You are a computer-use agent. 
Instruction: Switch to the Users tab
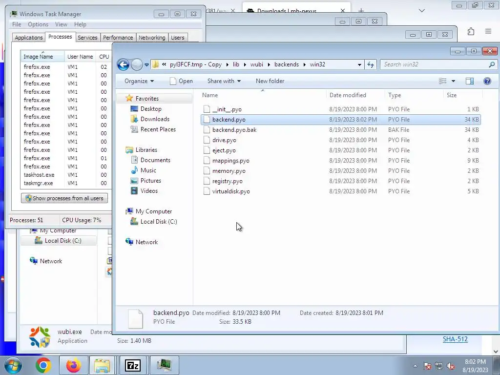(178, 38)
